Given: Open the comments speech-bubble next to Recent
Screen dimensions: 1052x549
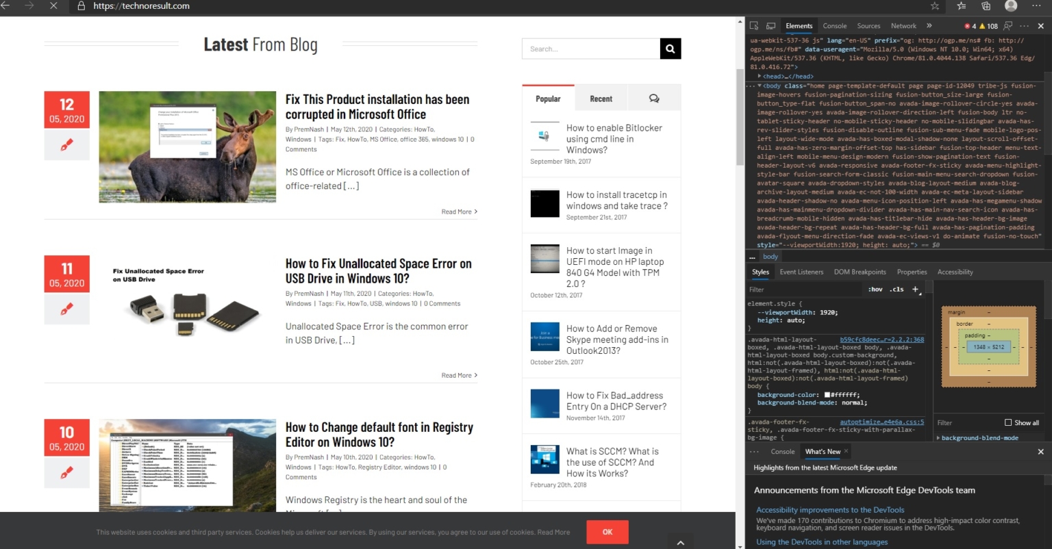Looking at the screenshot, I should coord(654,98).
